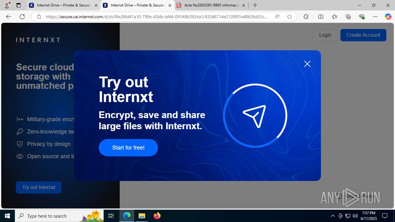Click the password asterisk icon beside Military-grade
This screenshot has height=222, width=395.
click(x=20, y=119)
